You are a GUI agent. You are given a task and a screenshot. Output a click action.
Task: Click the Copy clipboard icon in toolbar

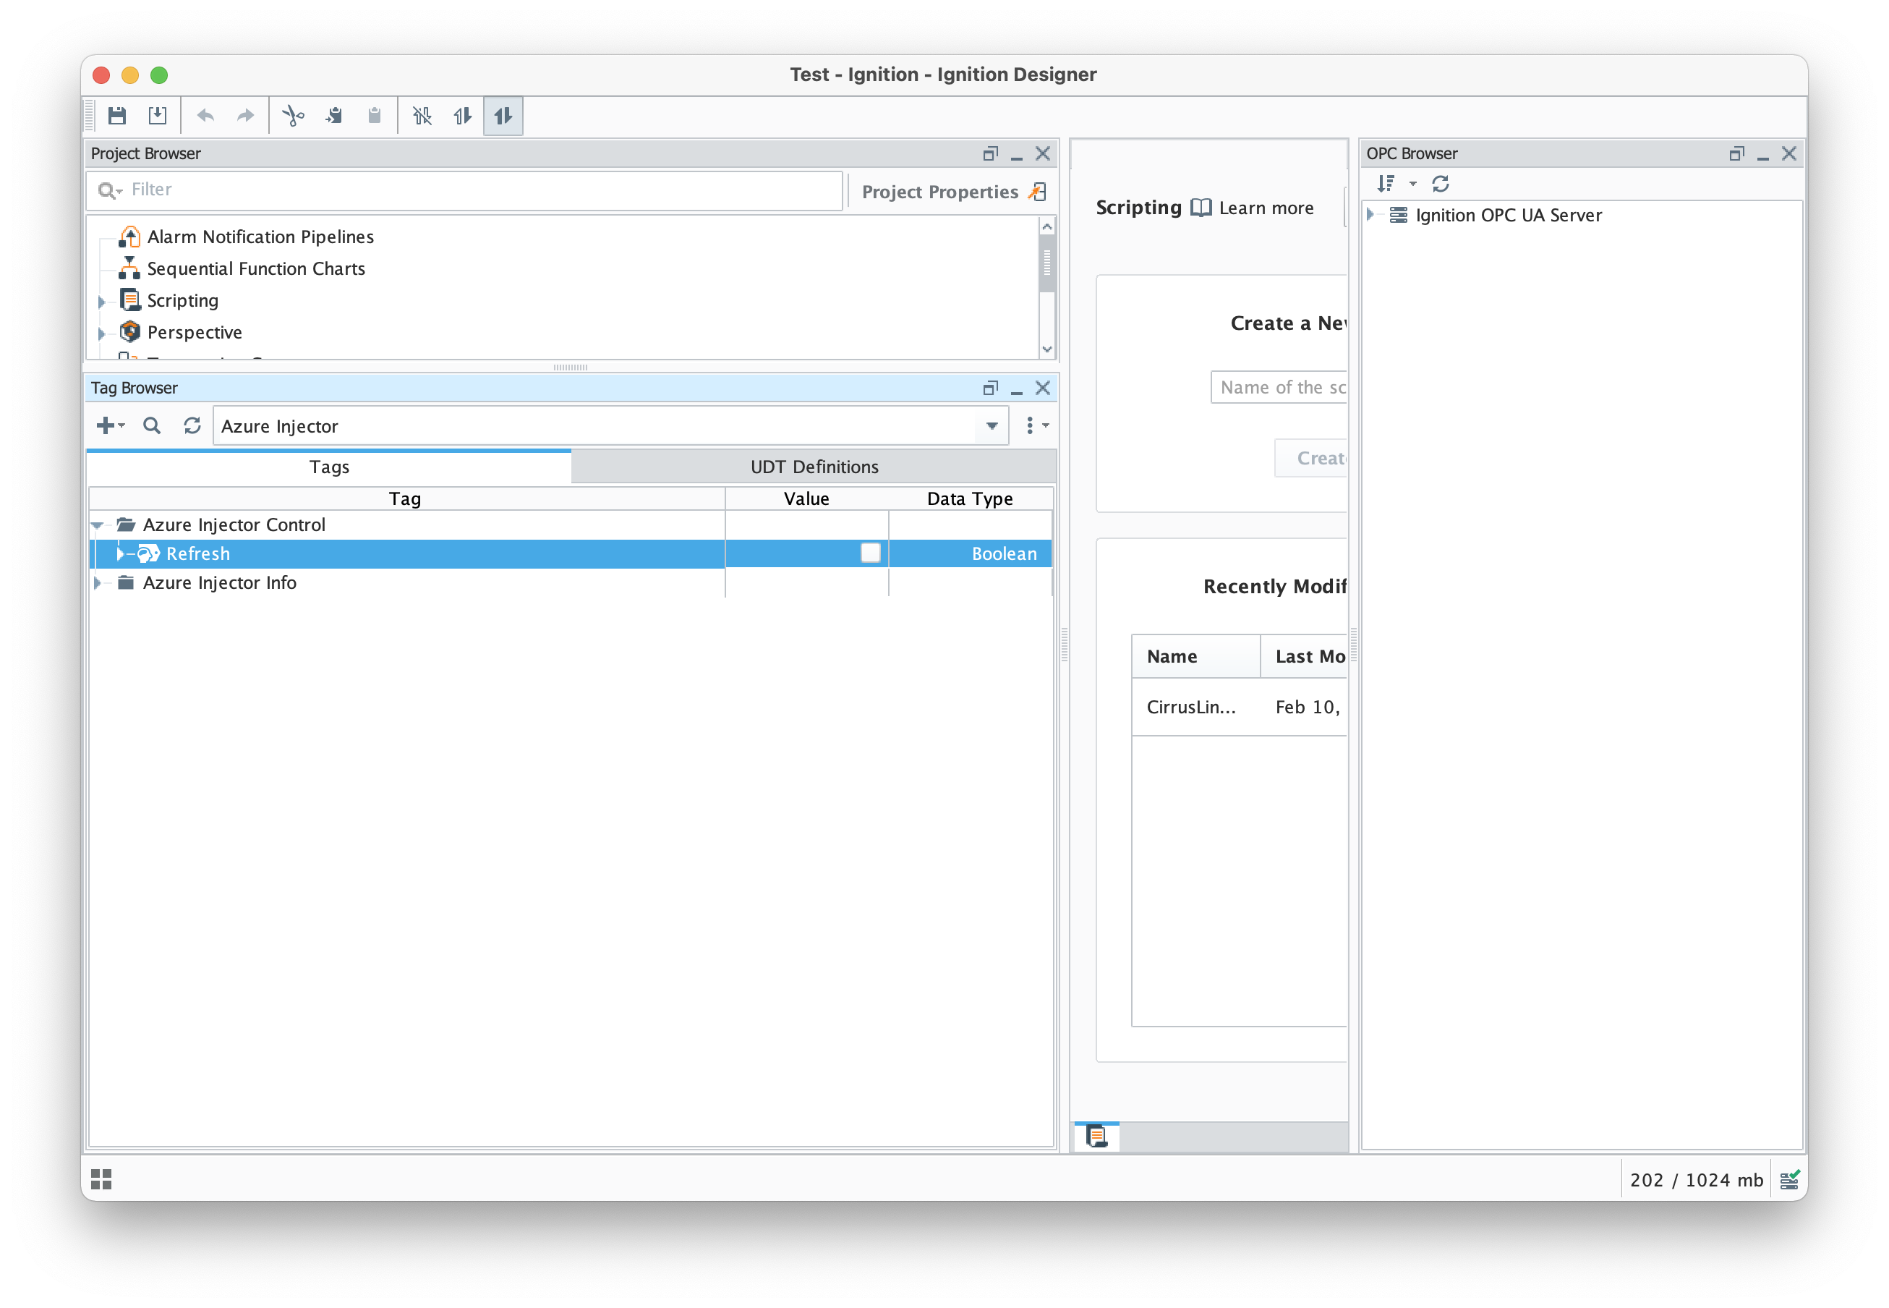333,116
